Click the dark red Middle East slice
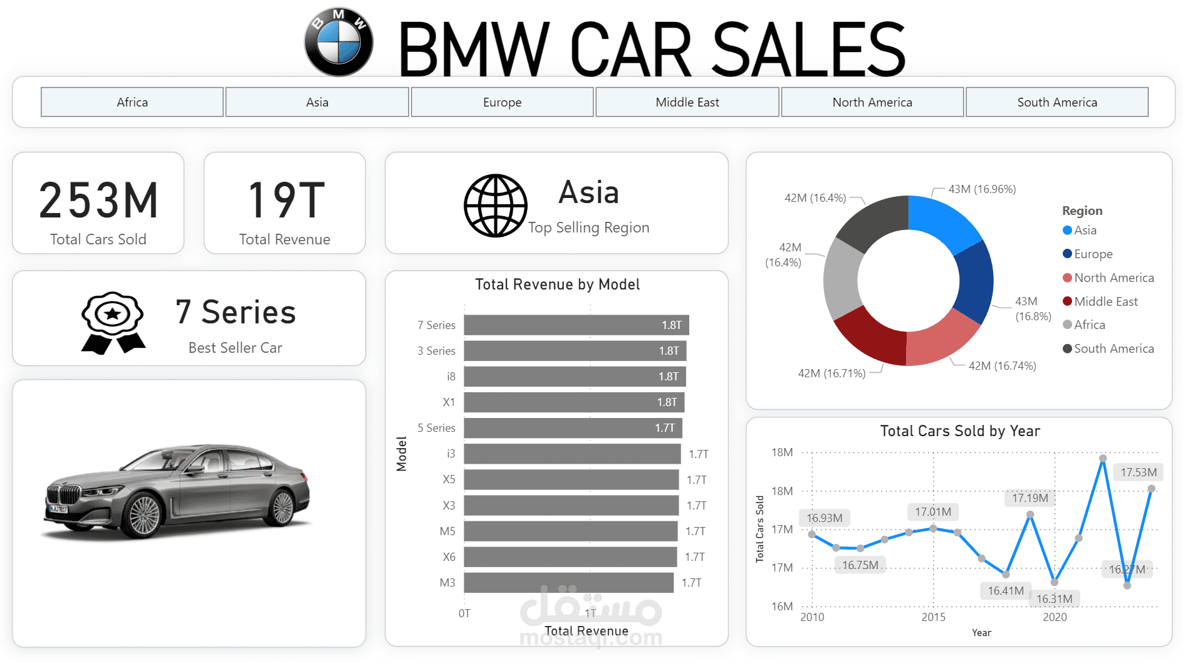 click(873, 337)
